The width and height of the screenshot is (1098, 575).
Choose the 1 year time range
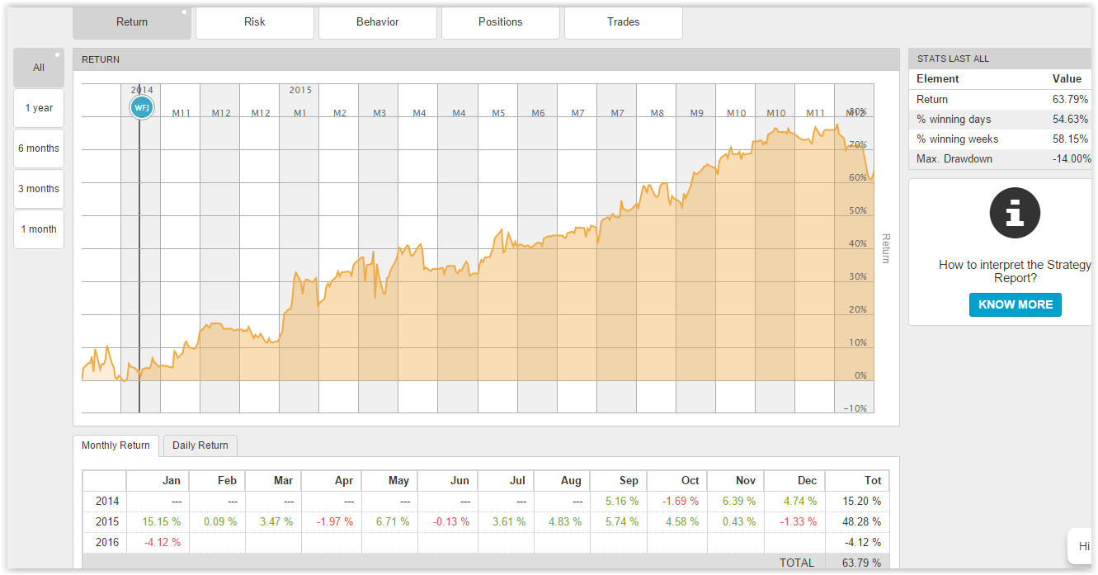pos(39,108)
